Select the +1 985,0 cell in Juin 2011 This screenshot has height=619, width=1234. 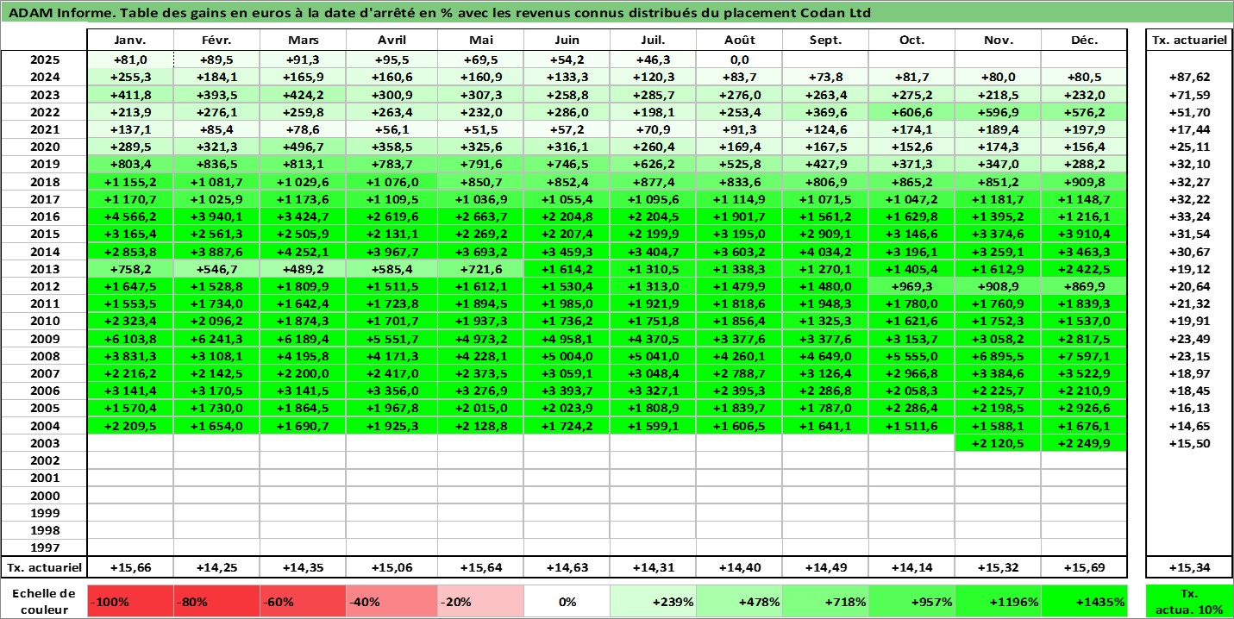[x=567, y=304]
